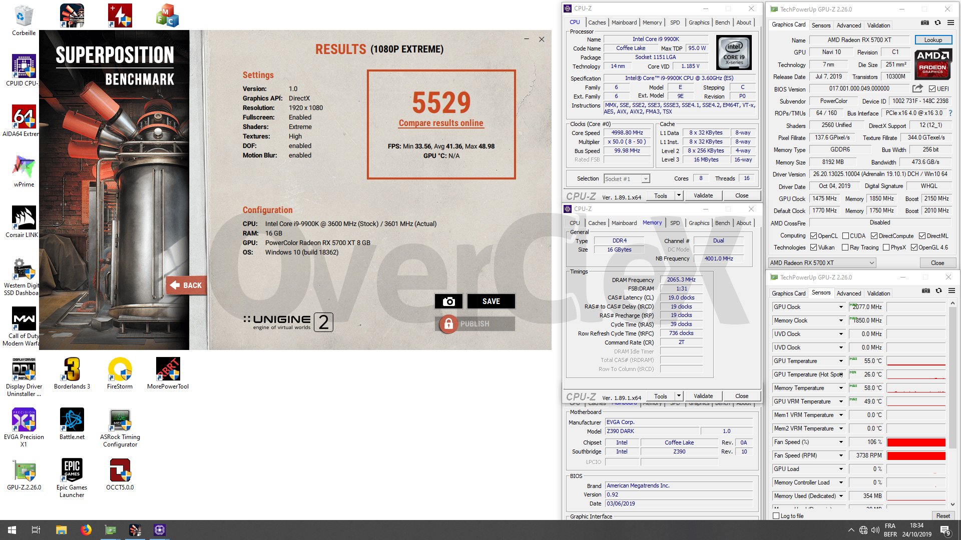Click the BIOS version share/export icon

pyautogui.click(x=917, y=88)
